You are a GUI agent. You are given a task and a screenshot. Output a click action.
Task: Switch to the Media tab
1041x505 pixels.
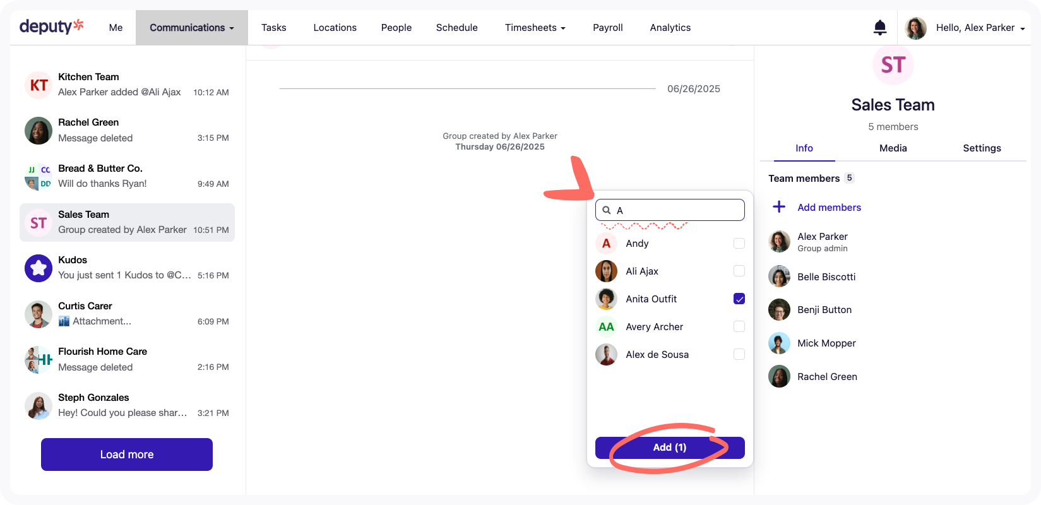(x=893, y=148)
